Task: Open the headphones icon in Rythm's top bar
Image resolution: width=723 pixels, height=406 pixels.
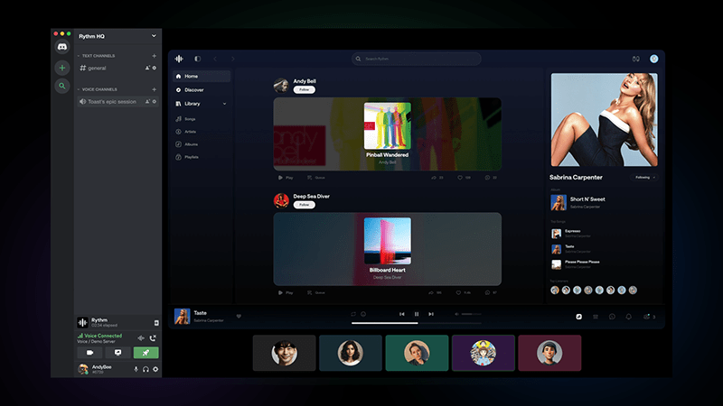Action: point(636,59)
